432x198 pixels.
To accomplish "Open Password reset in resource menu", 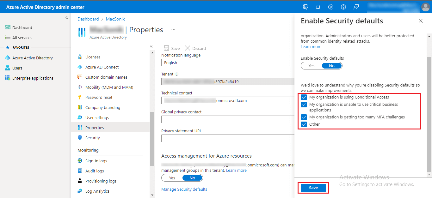I will click(x=99, y=97).
